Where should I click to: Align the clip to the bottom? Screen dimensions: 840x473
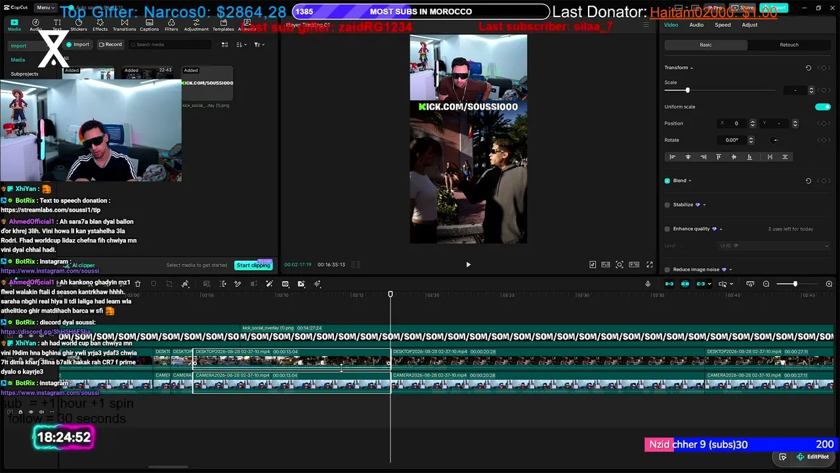point(749,157)
